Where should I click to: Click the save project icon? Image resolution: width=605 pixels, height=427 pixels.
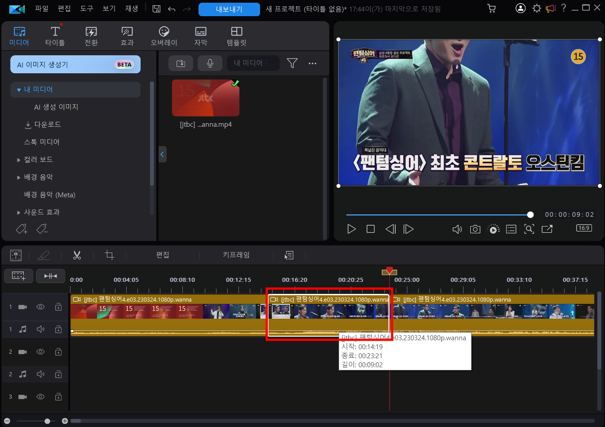click(156, 9)
